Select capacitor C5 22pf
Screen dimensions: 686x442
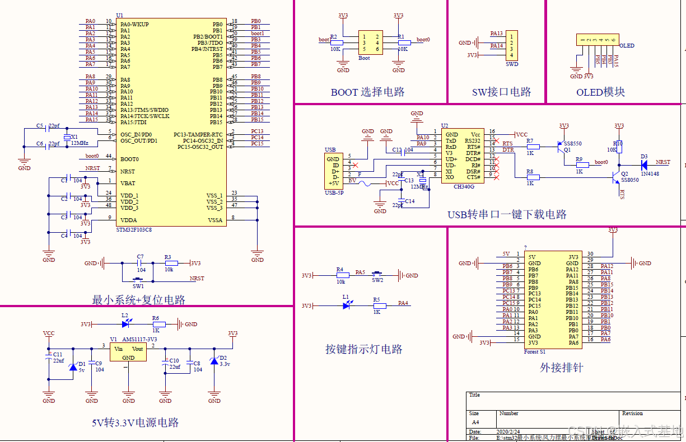(48, 128)
